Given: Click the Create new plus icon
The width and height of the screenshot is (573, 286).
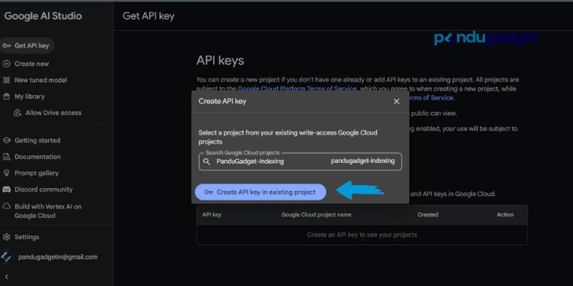Looking at the screenshot, I should tap(7, 64).
